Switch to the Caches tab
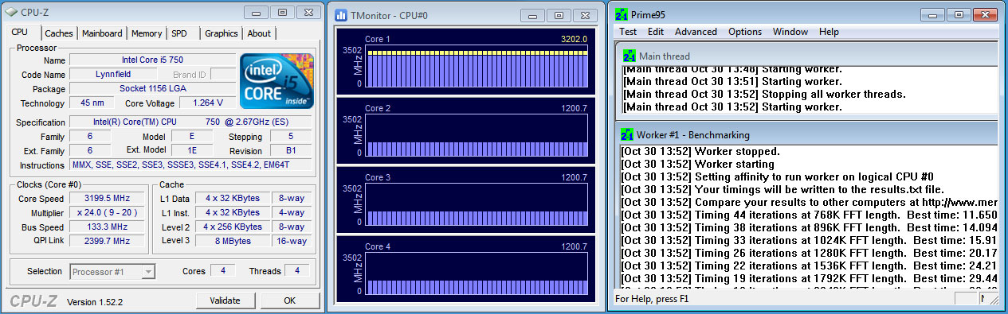 (59, 33)
